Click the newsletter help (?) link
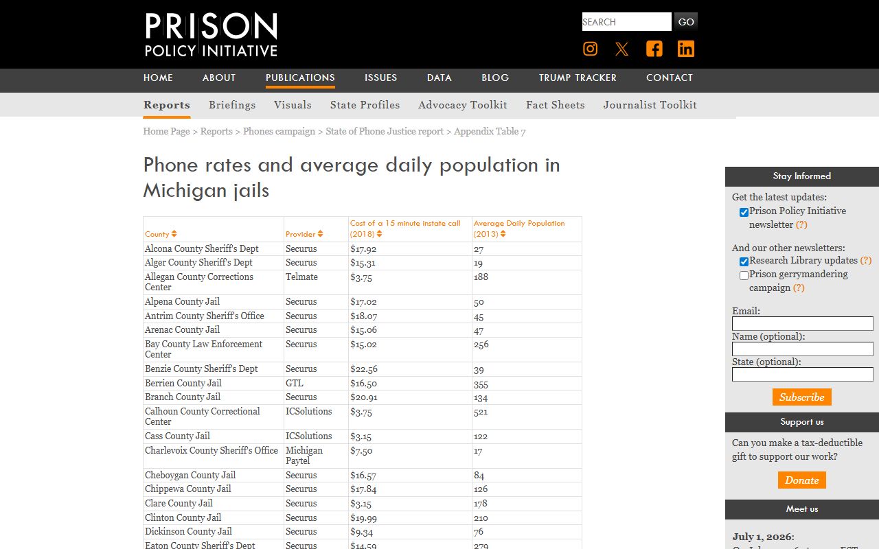 801,225
